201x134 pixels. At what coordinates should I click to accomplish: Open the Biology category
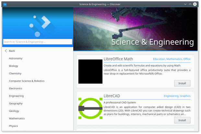click(14, 66)
